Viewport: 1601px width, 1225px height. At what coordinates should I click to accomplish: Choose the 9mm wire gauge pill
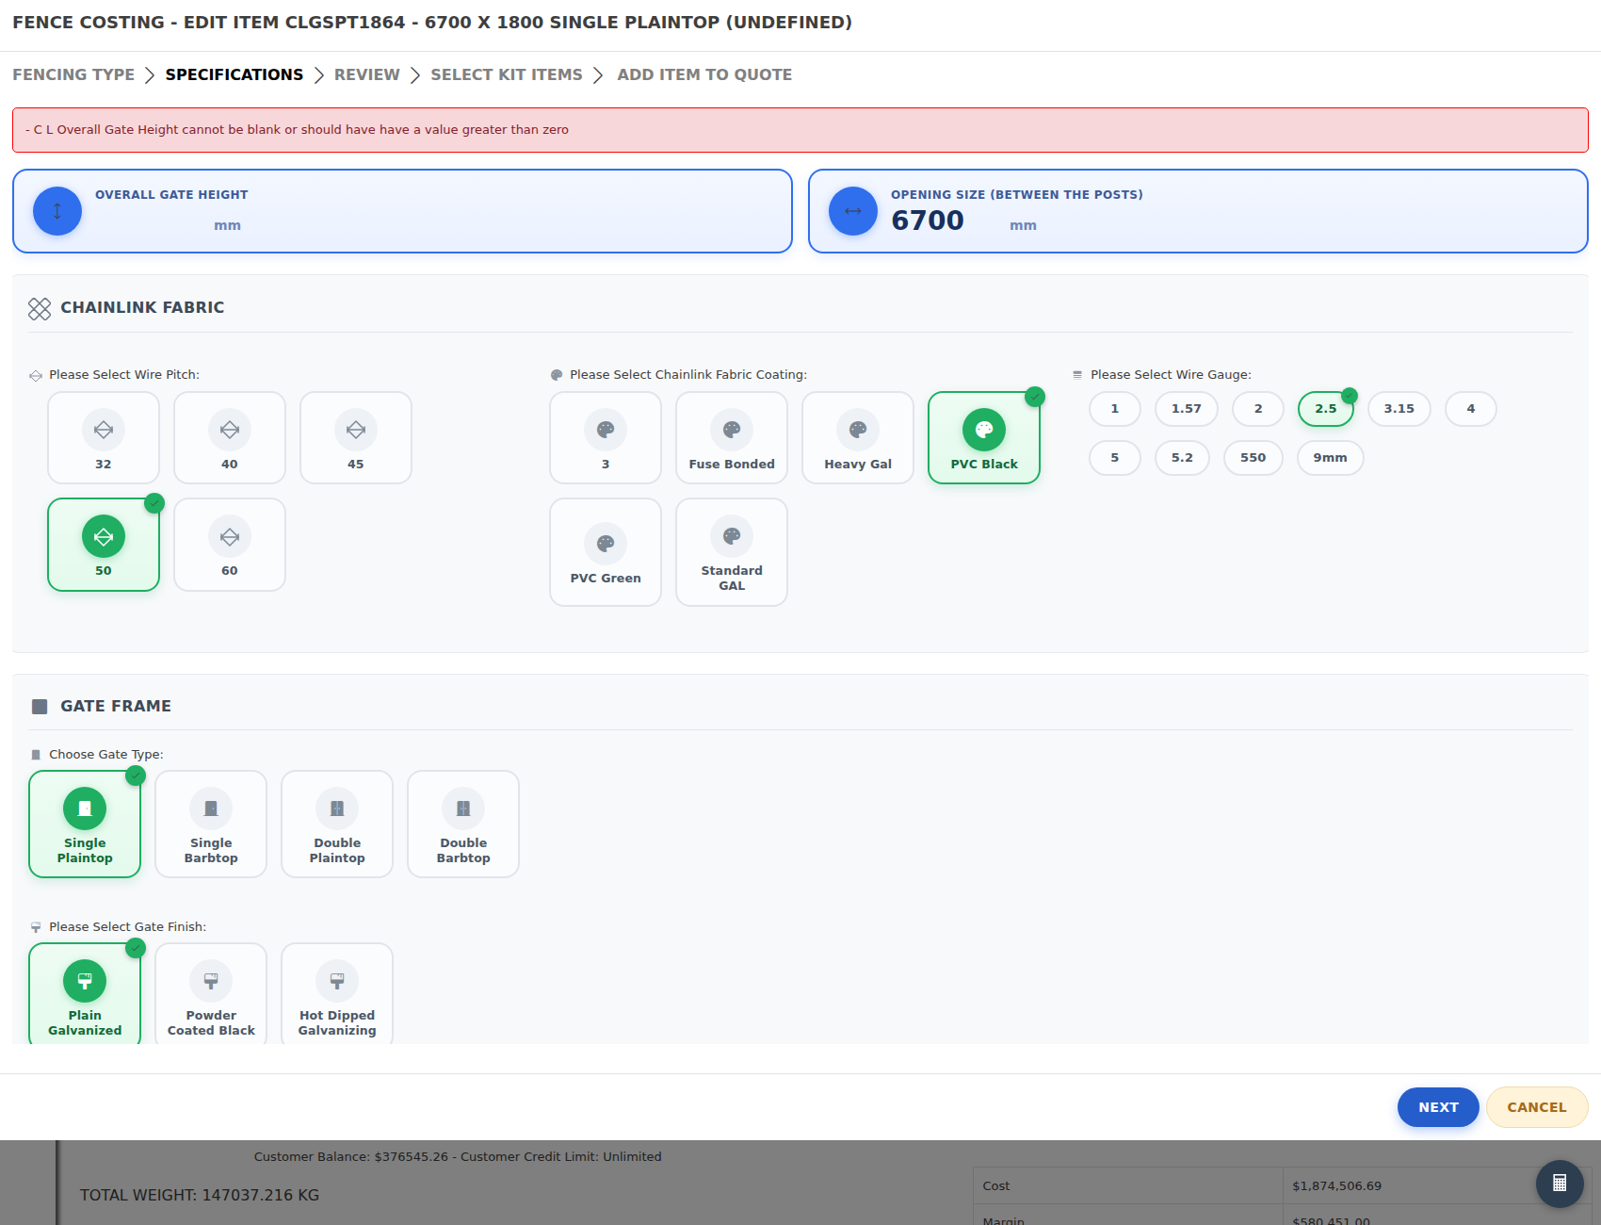click(x=1331, y=458)
